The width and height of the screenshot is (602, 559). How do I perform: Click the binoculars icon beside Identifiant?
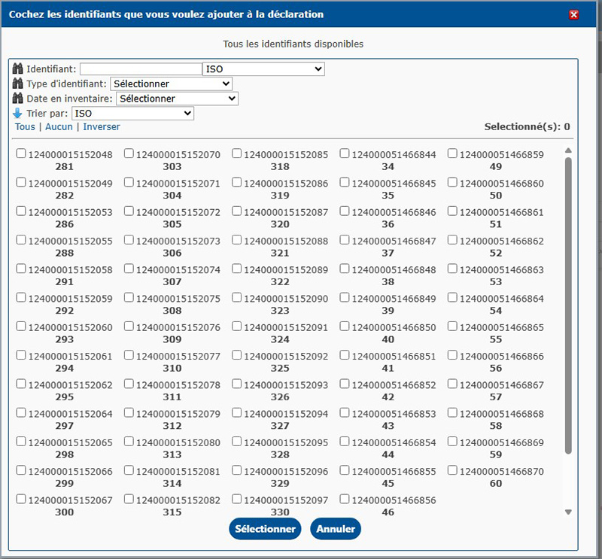[19, 69]
